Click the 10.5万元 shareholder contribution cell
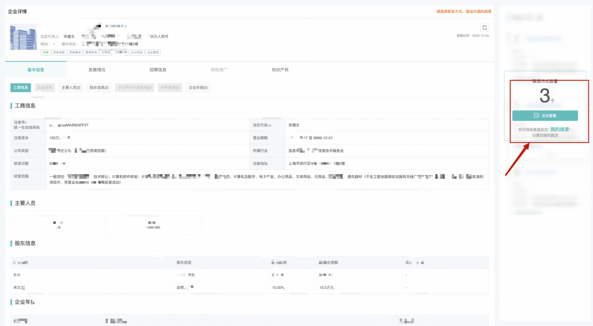Image resolution: width=593 pixels, height=326 pixels. (x=360, y=288)
